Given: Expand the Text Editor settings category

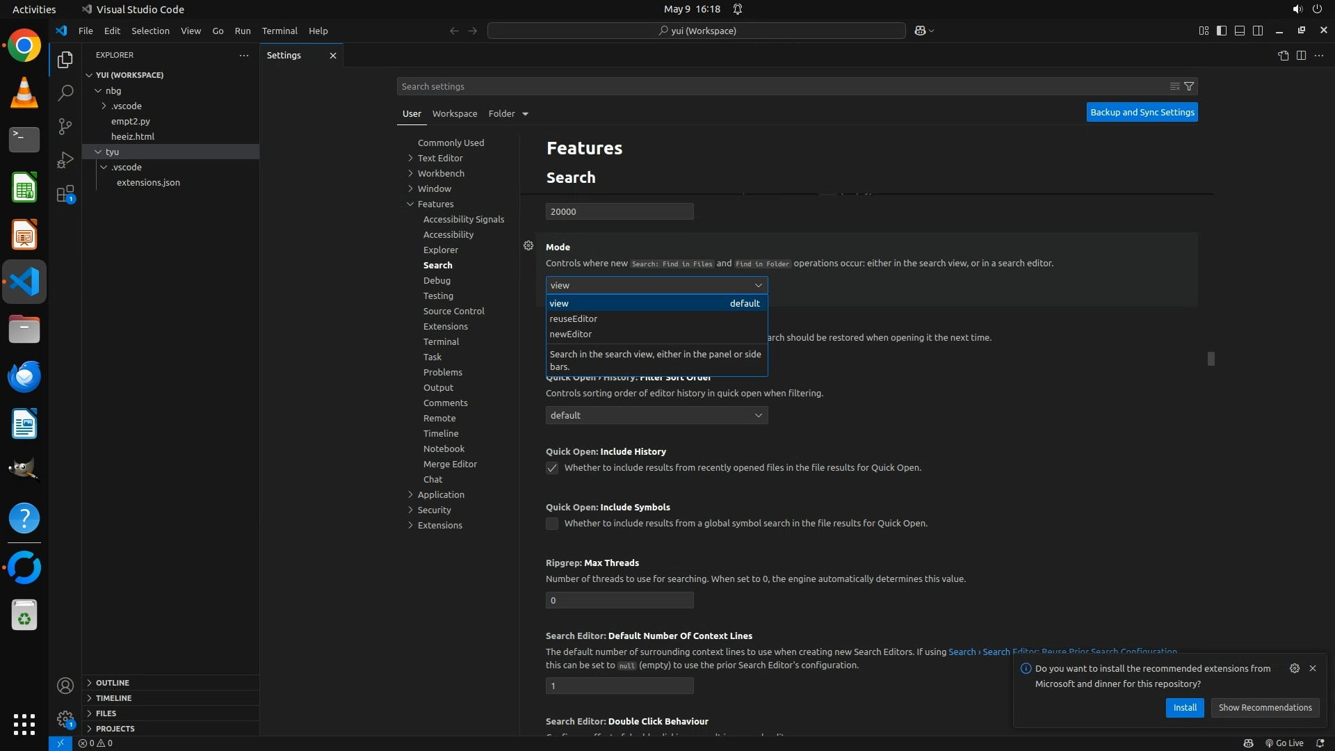Looking at the screenshot, I should [439, 158].
